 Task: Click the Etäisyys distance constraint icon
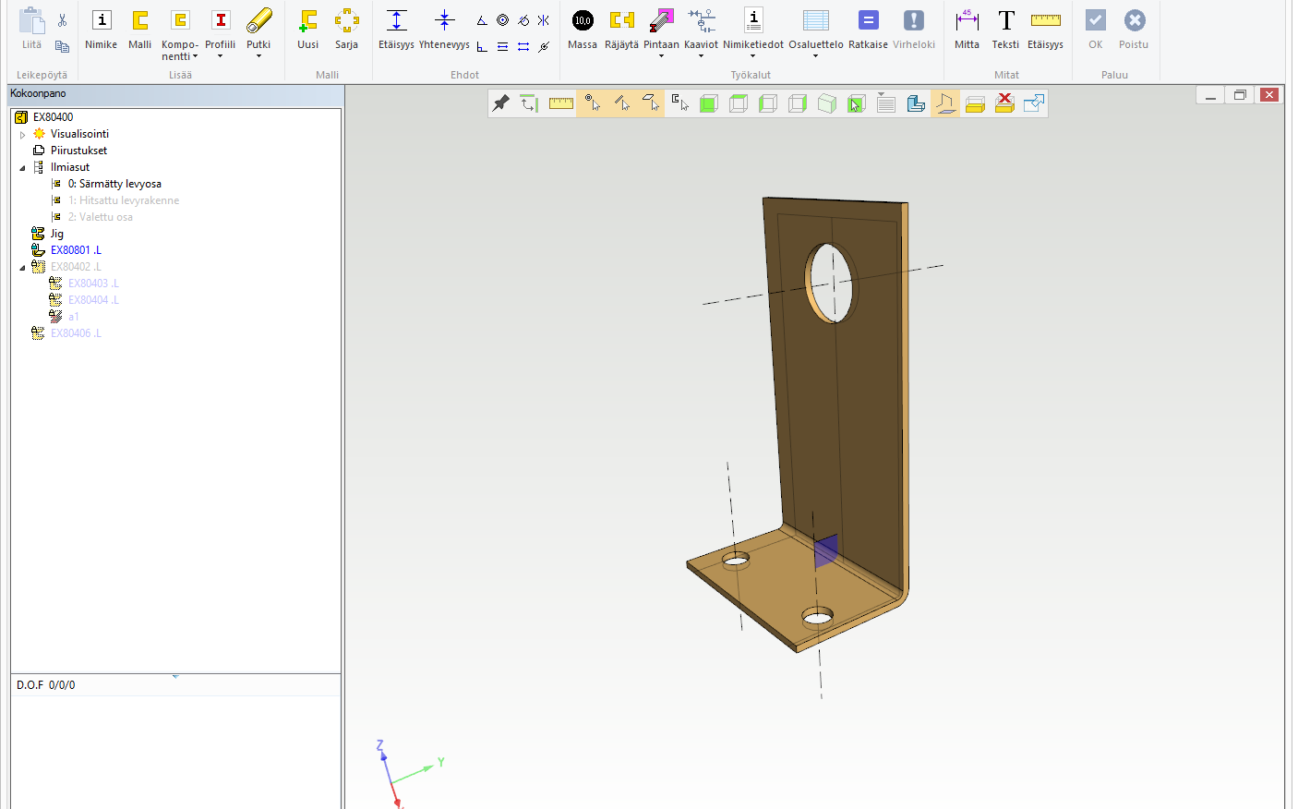click(x=396, y=21)
